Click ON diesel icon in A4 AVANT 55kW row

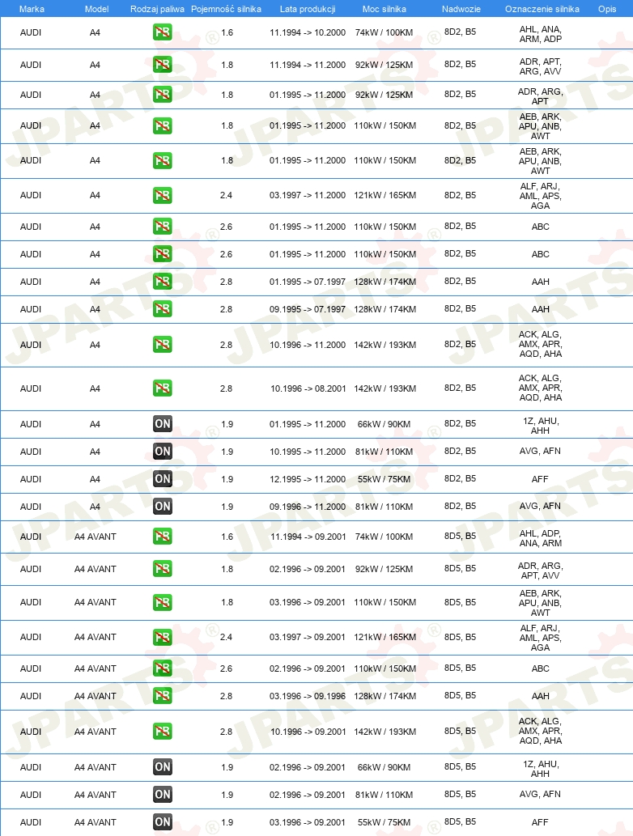tap(162, 822)
